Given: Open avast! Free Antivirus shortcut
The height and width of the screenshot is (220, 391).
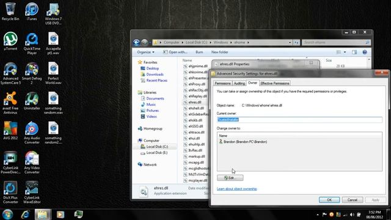Looking at the screenshot, I should [x=10, y=103].
